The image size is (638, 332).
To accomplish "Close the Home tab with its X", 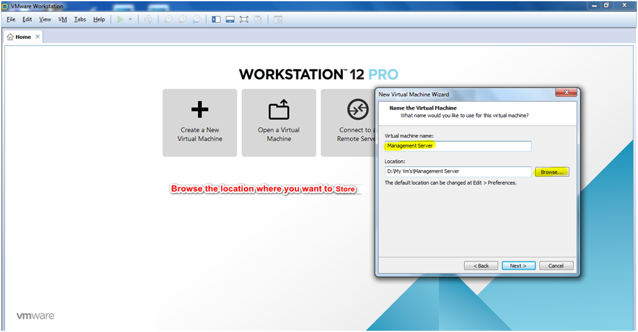I will (x=37, y=36).
